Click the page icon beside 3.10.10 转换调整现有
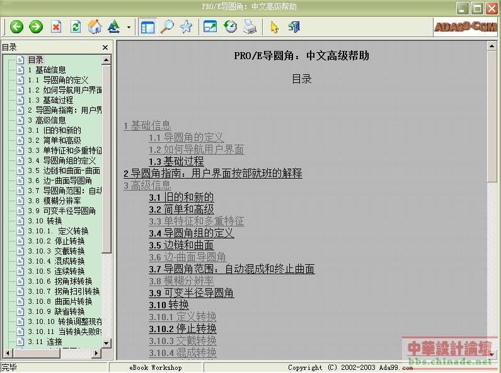 pyautogui.click(x=20, y=321)
